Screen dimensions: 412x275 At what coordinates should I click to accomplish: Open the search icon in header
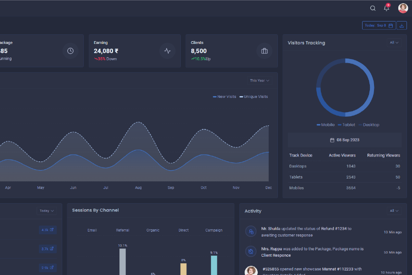pos(373,8)
